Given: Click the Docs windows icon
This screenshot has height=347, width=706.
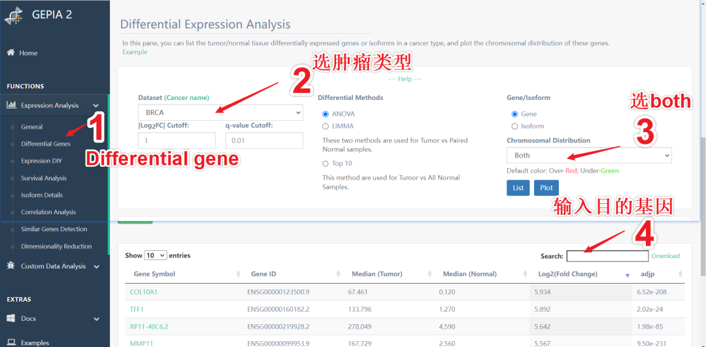Looking at the screenshot, I should 11,318.
